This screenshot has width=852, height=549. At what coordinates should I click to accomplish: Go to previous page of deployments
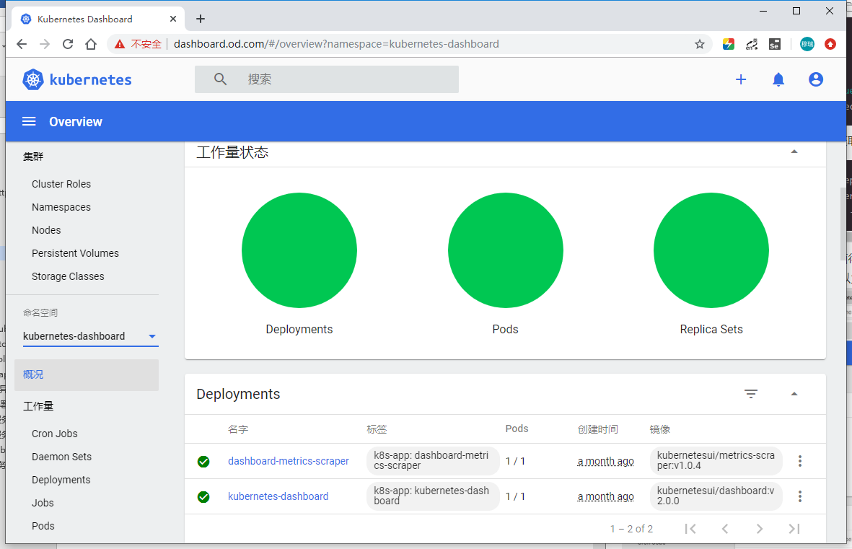pyautogui.click(x=725, y=528)
